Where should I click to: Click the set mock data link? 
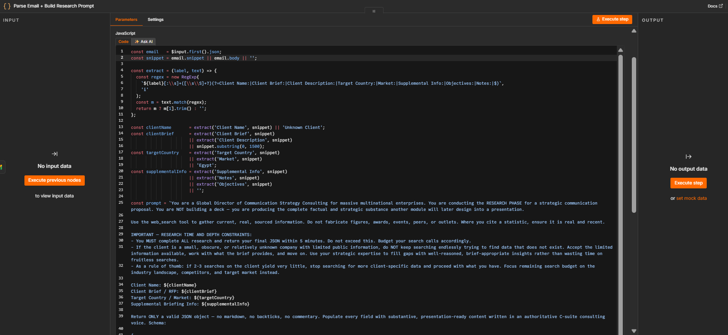pyautogui.click(x=691, y=198)
